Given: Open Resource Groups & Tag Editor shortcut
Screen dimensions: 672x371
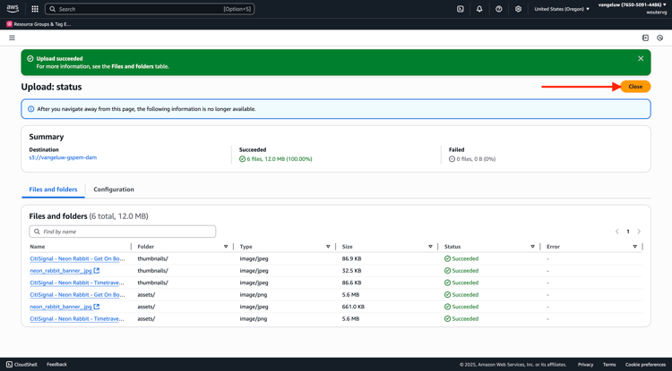Looking at the screenshot, I should pos(39,24).
